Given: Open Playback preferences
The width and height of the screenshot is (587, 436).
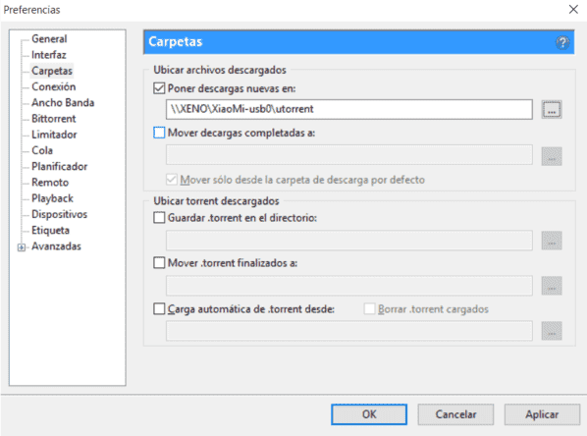Looking at the screenshot, I should (x=52, y=198).
